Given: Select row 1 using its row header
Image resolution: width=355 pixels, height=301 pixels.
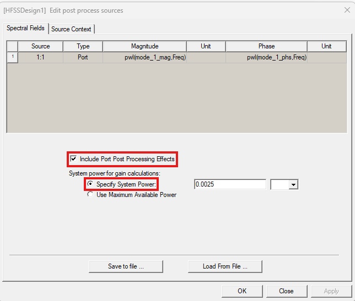Looking at the screenshot, I should [x=12, y=57].
